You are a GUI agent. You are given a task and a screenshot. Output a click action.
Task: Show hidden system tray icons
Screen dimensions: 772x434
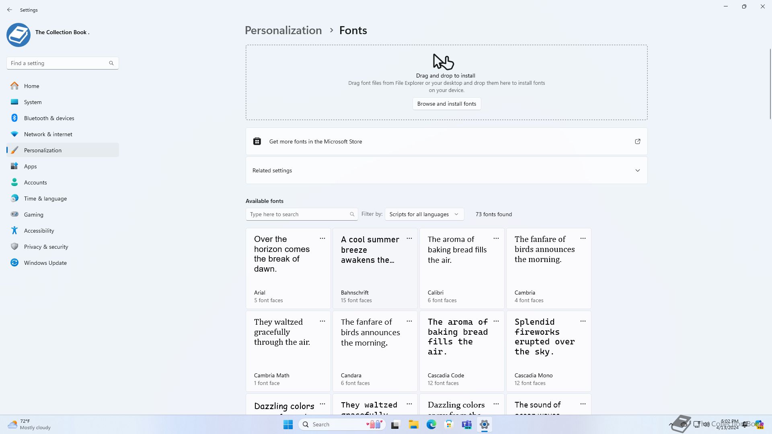point(671,424)
